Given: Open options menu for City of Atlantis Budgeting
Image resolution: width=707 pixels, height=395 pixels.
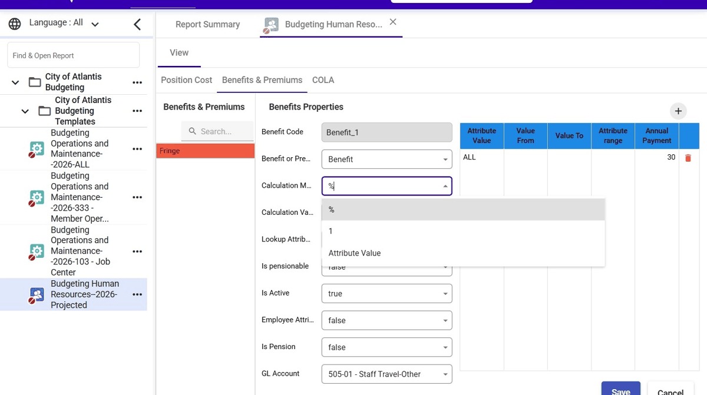Looking at the screenshot, I should coord(137,82).
